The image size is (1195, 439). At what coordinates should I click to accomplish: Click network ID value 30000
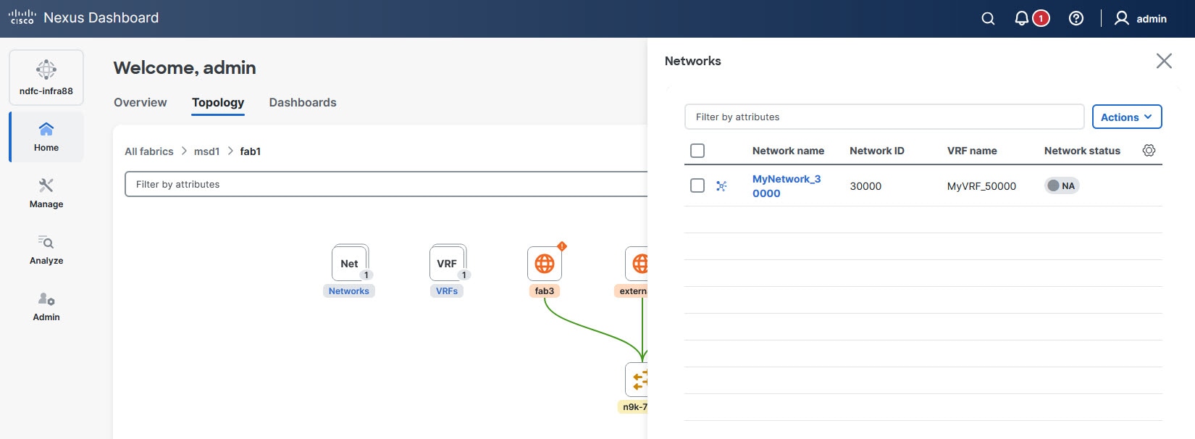click(865, 186)
